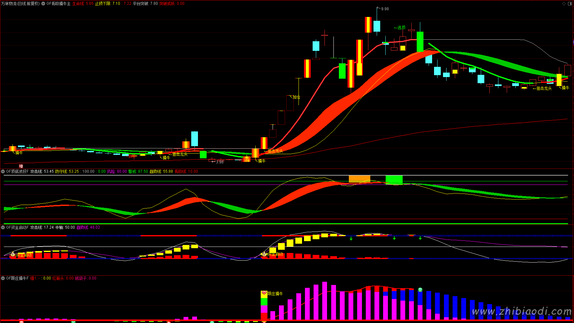Click the 警戒: 87.50 value
Image resolution: width=574 pixels, height=323 pixels.
pyautogui.click(x=138, y=171)
